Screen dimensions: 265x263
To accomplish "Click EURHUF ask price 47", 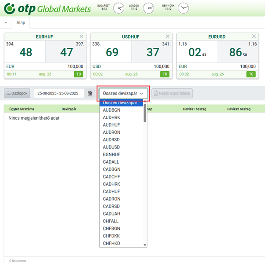I will point(66,52).
